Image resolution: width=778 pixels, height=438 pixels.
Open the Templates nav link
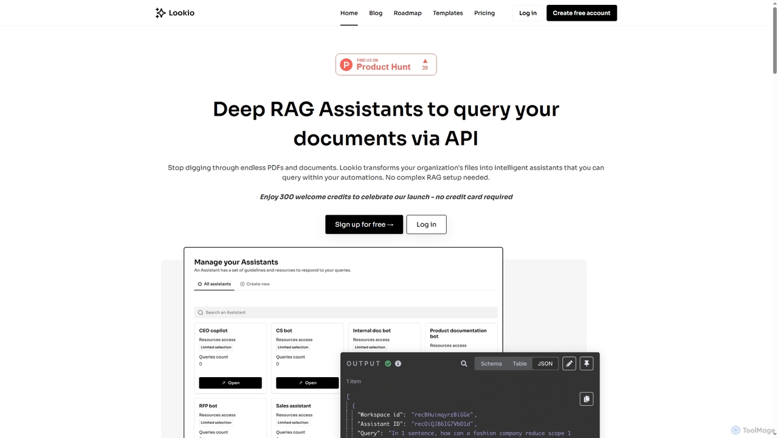coord(448,13)
